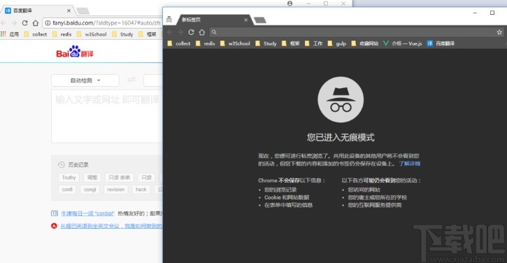507x263 pixels.
Task: Go forward in Baidu Translate window
Action: [14, 23]
